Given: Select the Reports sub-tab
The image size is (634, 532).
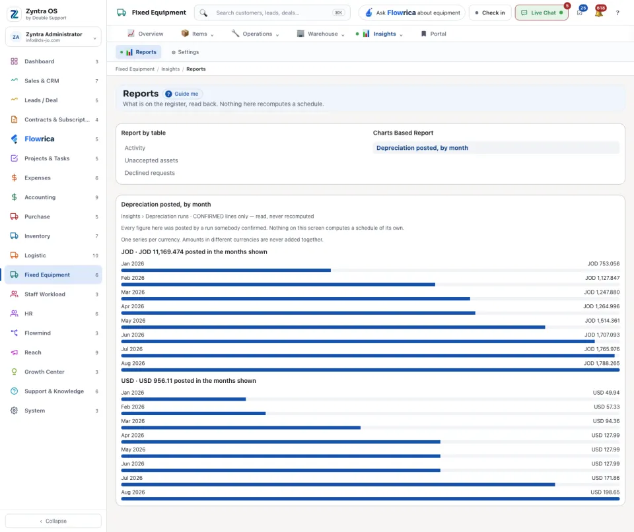Looking at the screenshot, I should click(x=139, y=52).
